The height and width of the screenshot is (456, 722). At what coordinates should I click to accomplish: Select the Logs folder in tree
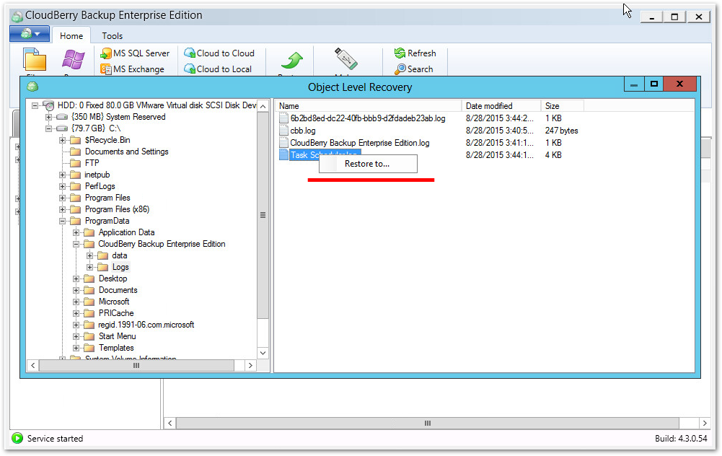point(120,267)
